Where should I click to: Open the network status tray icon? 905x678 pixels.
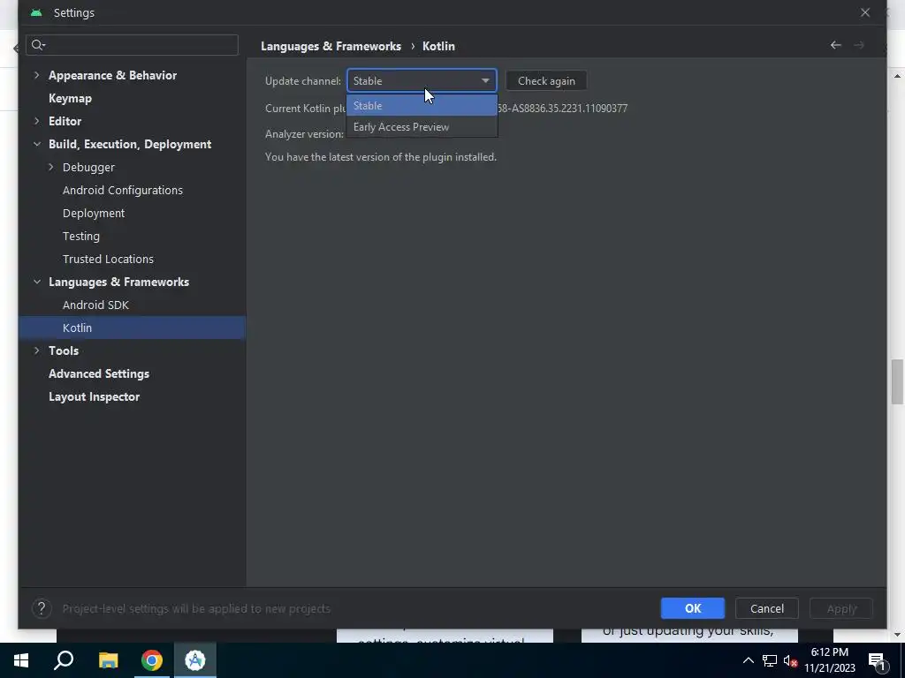pyautogui.click(x=770, y=660)
